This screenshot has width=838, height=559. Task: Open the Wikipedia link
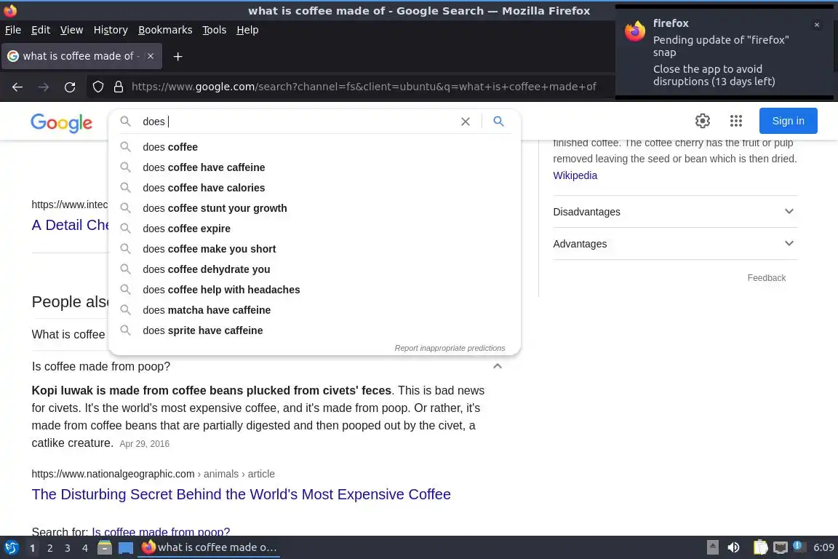(575, 175)
